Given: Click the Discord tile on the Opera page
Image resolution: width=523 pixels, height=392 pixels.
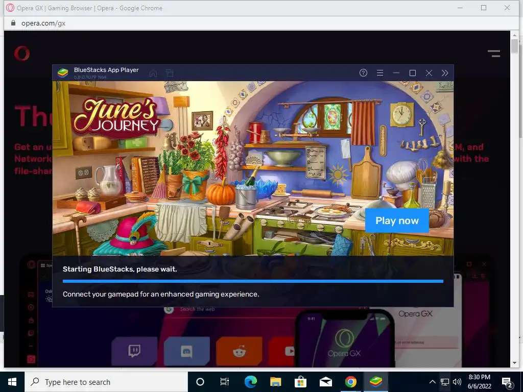Looking at the screenshot, I should point(186,351).
